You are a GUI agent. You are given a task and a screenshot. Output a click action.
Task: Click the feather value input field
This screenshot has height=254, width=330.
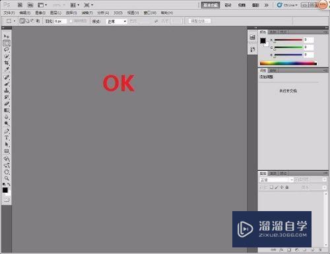point(60,21)
